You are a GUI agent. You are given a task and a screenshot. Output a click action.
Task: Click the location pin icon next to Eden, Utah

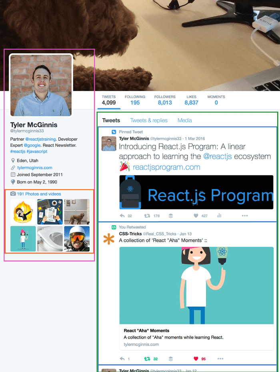tap(13, 161)
